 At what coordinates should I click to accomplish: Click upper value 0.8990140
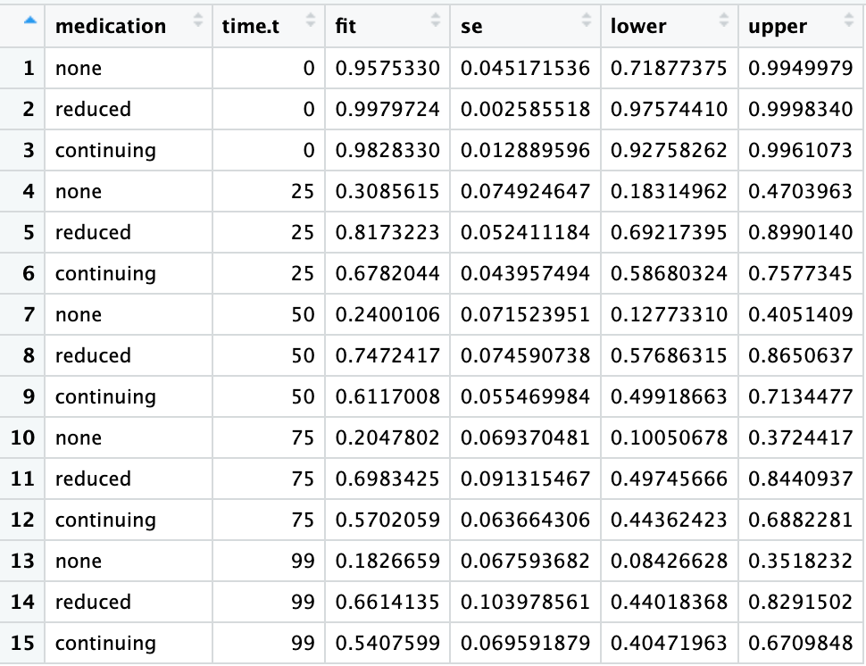click(x=800, y=232)
